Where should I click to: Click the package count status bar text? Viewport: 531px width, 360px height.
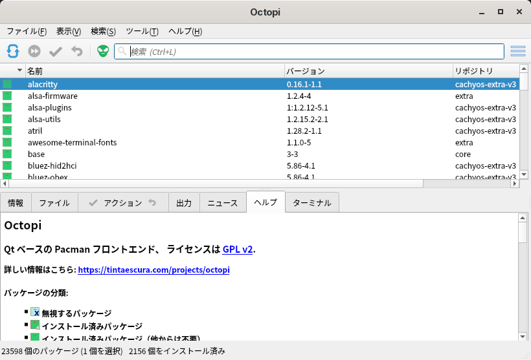tap(62, 351)
